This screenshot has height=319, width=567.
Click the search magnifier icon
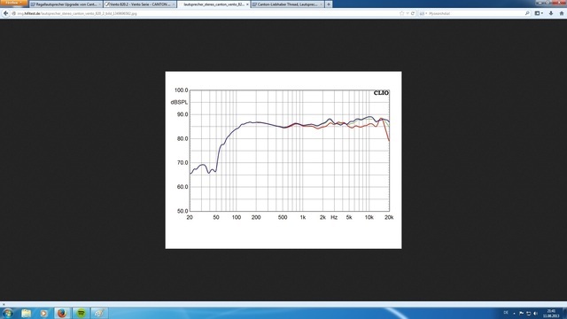(527, 13)
